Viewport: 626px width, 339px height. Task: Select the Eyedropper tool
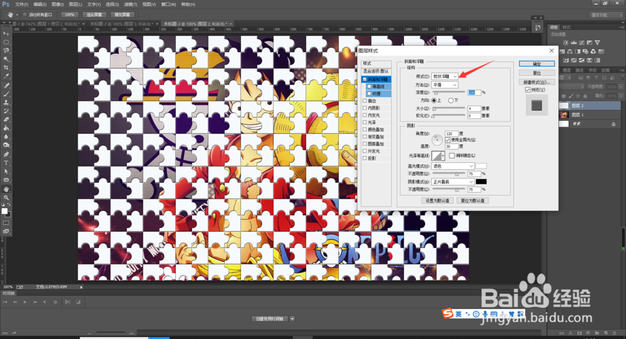pyautogui.click(x=6, y=76)
